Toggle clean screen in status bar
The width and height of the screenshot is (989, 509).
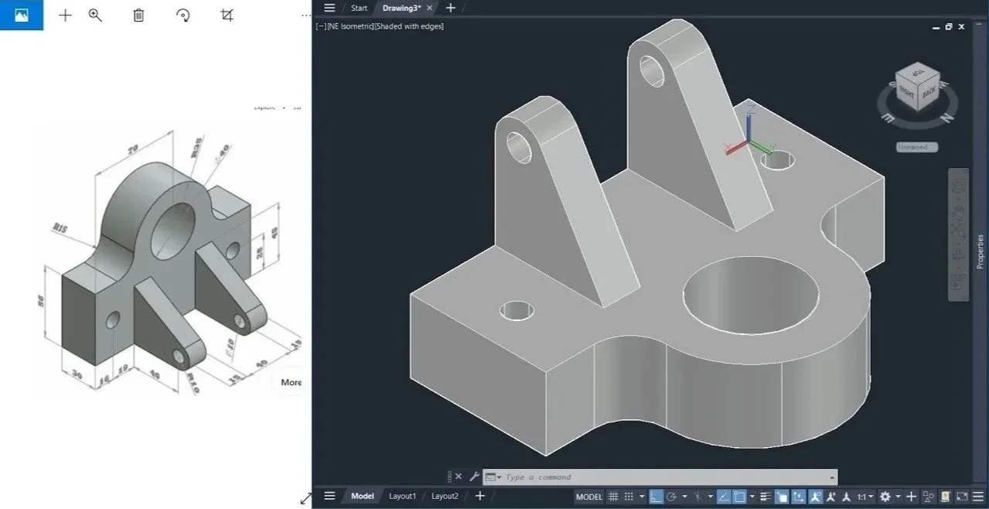tap(962, 497)
